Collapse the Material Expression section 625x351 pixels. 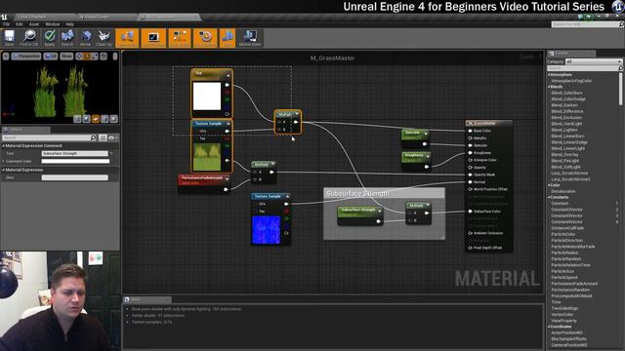pyautogui.click(x=4, y=170)
